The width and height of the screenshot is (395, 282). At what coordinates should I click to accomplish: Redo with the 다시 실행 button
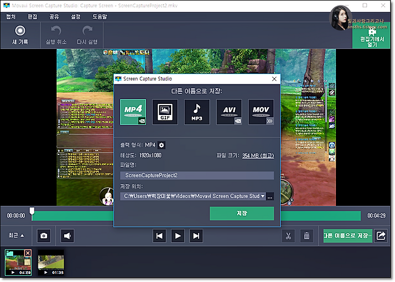tap(87, 35)
